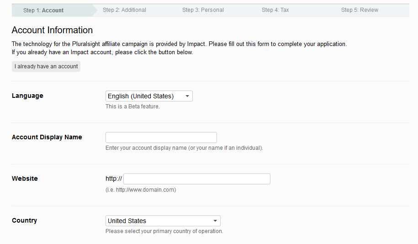Image resolution: width=418 pixels, height=244 pixels.
Task: Click the "I already have an account" button
Action: [x=46, y=66]
